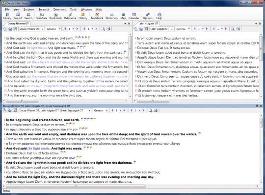Viewport: 265px width, 195px height.
Task: Click the bottom panel vertical scrollbar thumb
Action: coord(261,122)
